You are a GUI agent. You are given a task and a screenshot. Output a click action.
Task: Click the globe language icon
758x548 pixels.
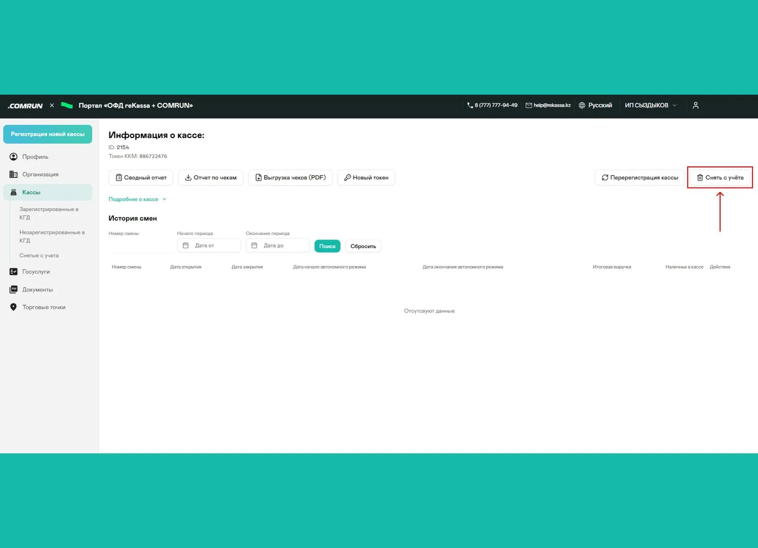click(x=582, y=105)
